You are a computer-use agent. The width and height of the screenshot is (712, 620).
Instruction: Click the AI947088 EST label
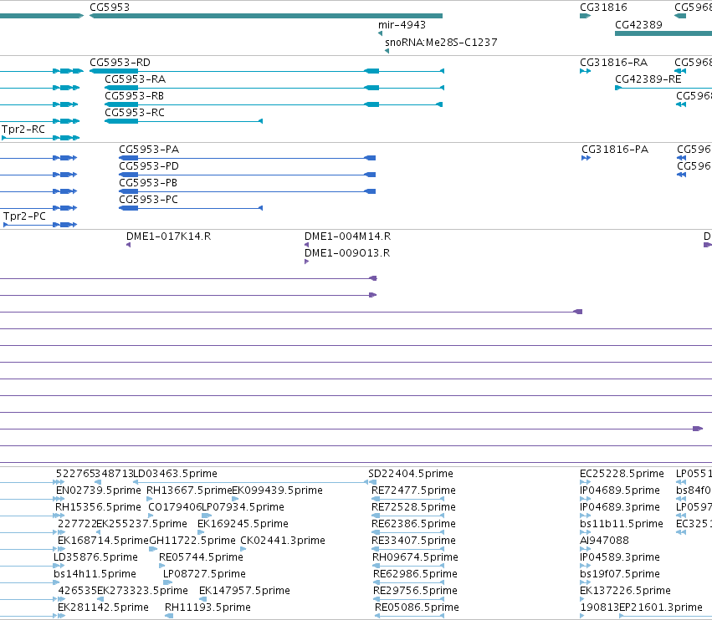604,541
